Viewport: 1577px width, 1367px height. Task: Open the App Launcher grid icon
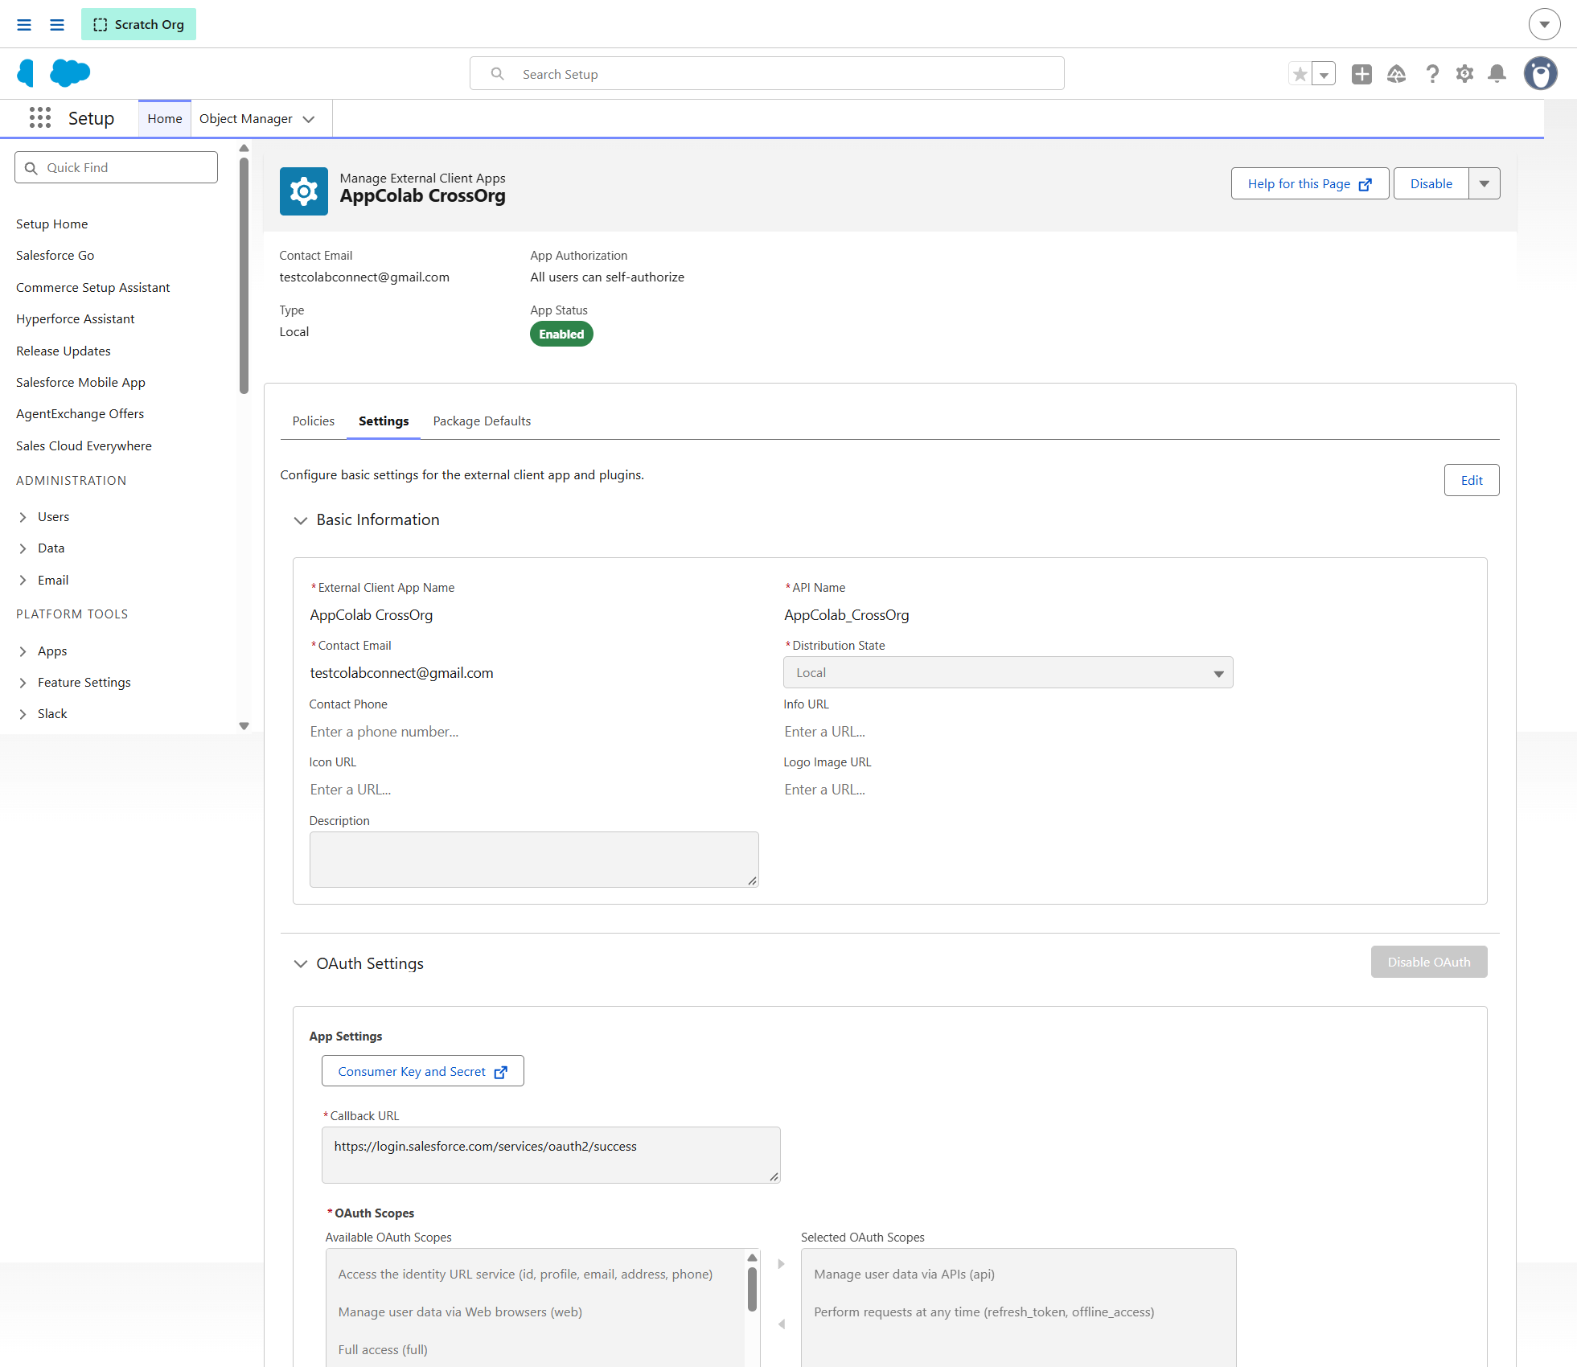[x=40, y=118]
